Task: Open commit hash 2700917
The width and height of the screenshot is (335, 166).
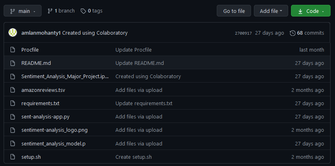Action: pos(243,33)
